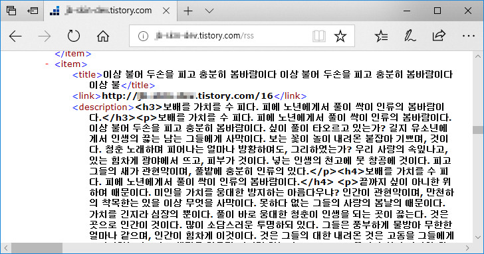This screenshot has height=254, width=484.
Task: Show site information icon in address bar
Action: 143,36
